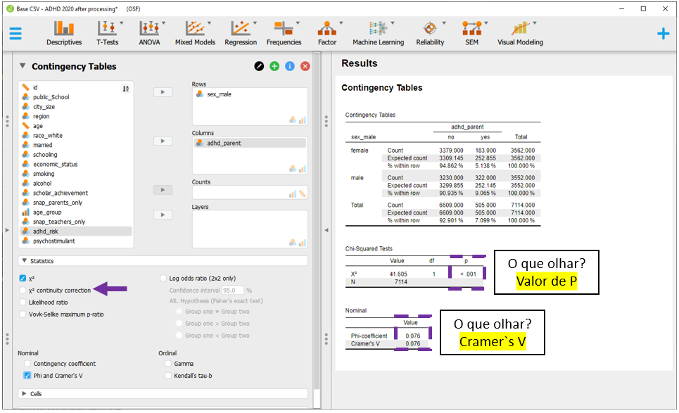Check the Likelihood ratio option

(x=23, y=302)
